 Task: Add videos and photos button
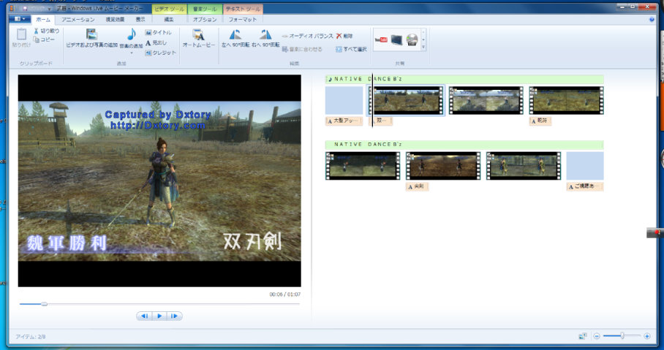tap(91, 39)
